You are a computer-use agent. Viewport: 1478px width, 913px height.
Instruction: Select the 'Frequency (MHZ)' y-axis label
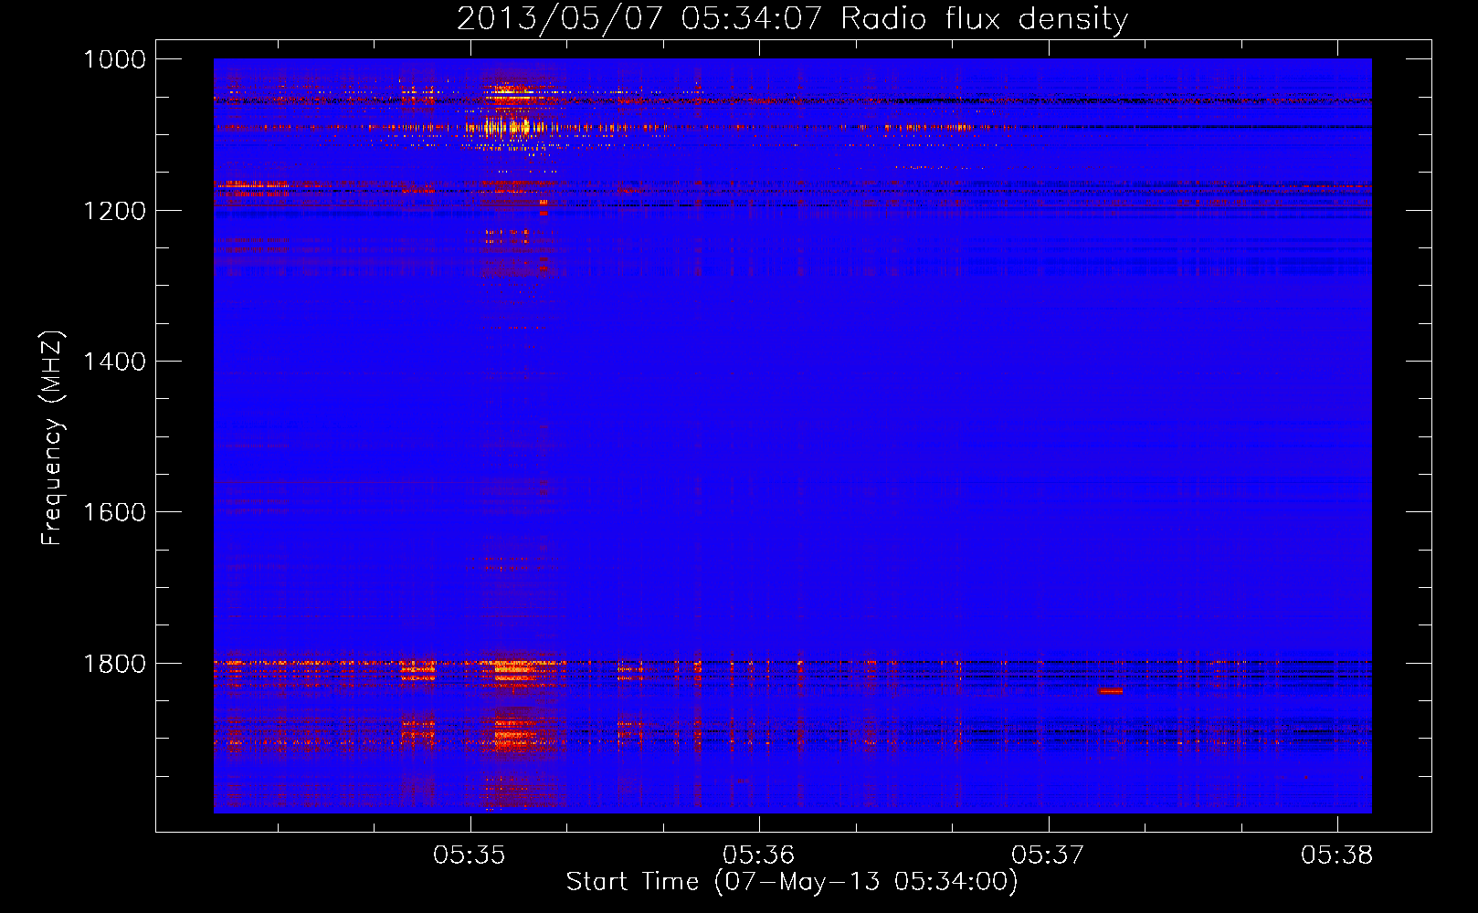pyautogui.click(x=52, y=438)
